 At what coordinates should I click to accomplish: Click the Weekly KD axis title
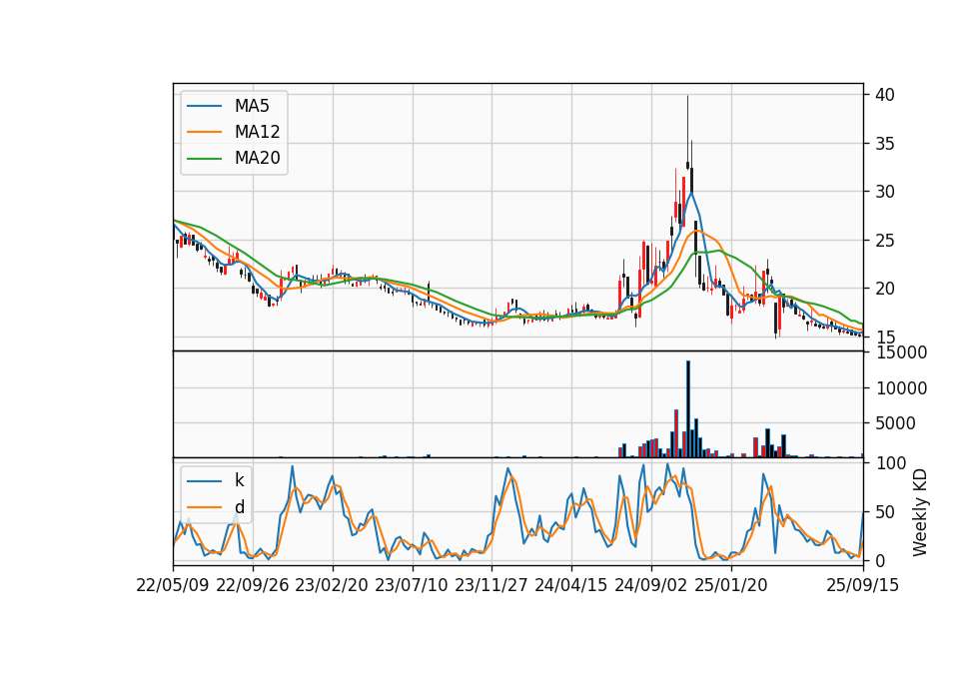coord(919,513)
